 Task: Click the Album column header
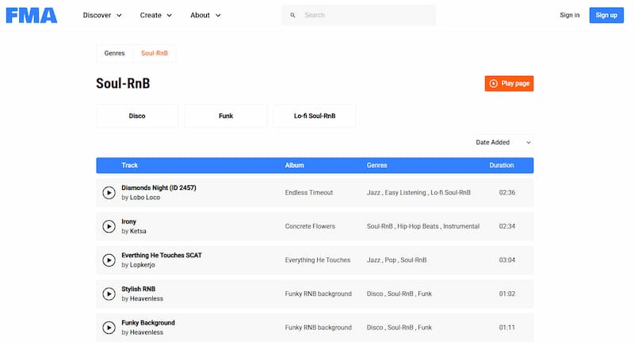pyautogui.click(x=294, y=165)
